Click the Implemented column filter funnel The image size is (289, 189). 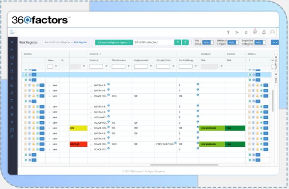pyautogui.click(x=151, y=66)
